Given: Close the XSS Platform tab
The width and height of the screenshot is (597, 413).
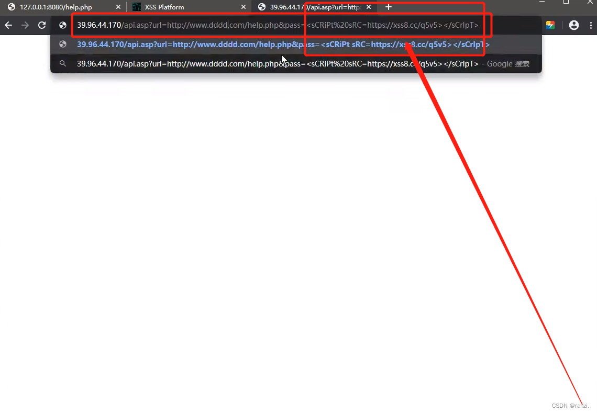Looking at the screenshot, I should tap(244, 7).
